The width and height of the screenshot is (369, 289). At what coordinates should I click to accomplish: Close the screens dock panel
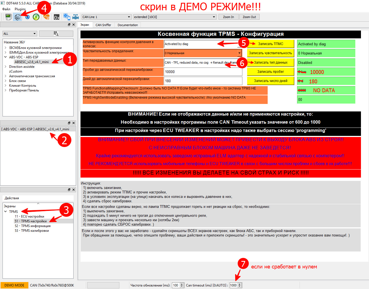tap(74, 190)
